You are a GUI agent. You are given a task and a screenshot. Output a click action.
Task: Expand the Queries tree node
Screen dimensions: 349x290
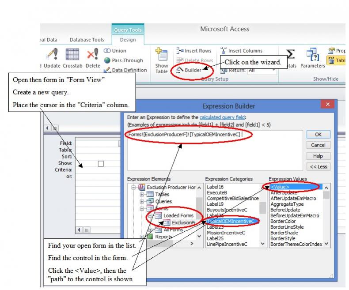tap(141, 201)
